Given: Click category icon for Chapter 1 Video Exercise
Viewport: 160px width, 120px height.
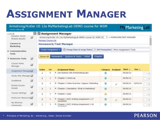Looking at the screenshot, I should 106,83.
